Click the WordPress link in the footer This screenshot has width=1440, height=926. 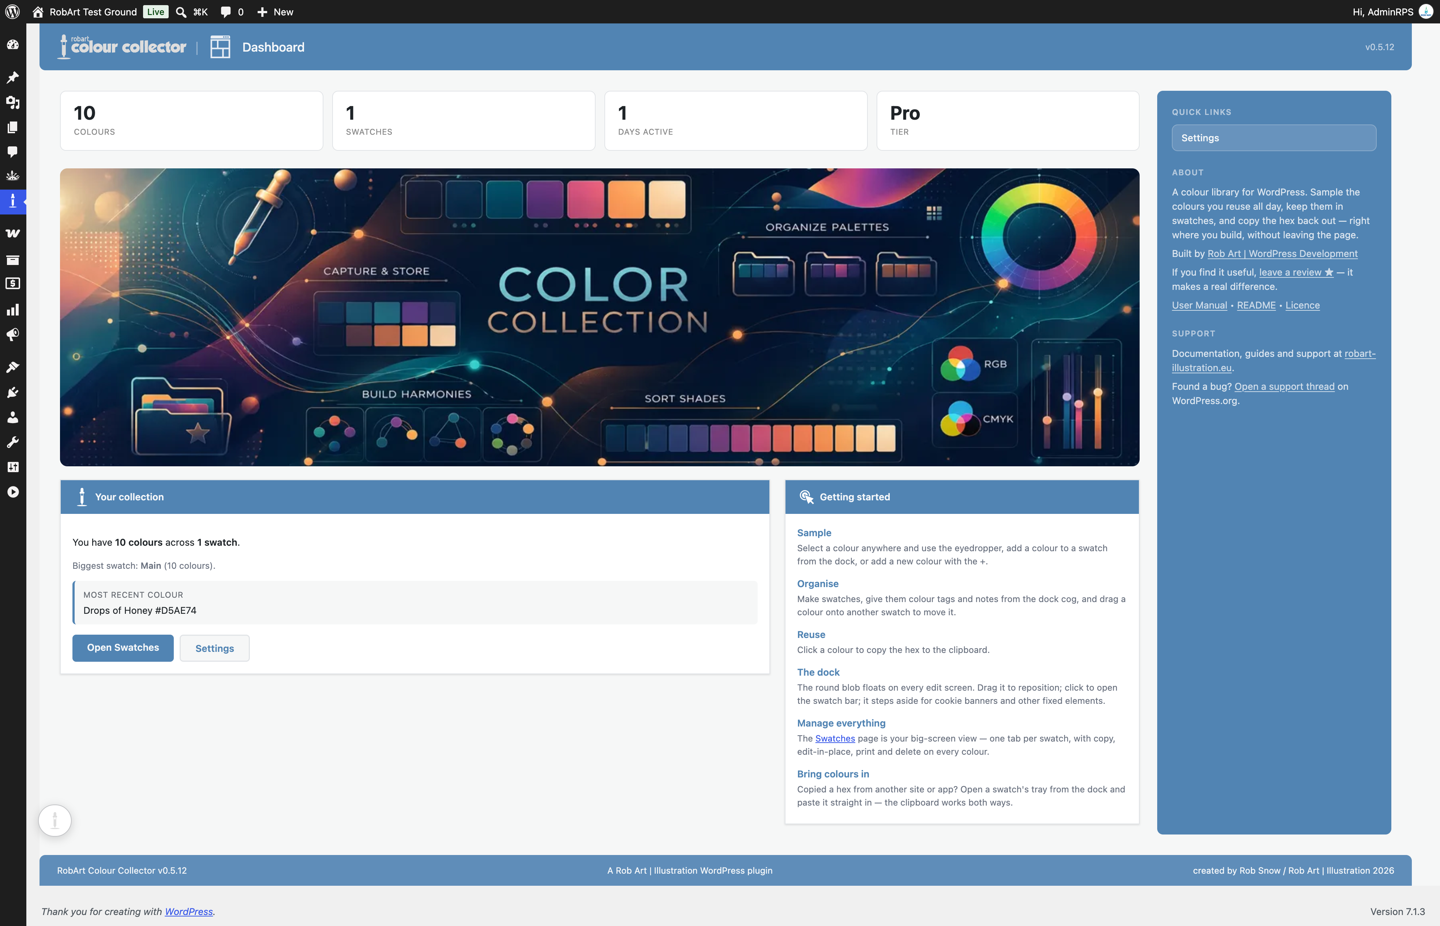189,912
